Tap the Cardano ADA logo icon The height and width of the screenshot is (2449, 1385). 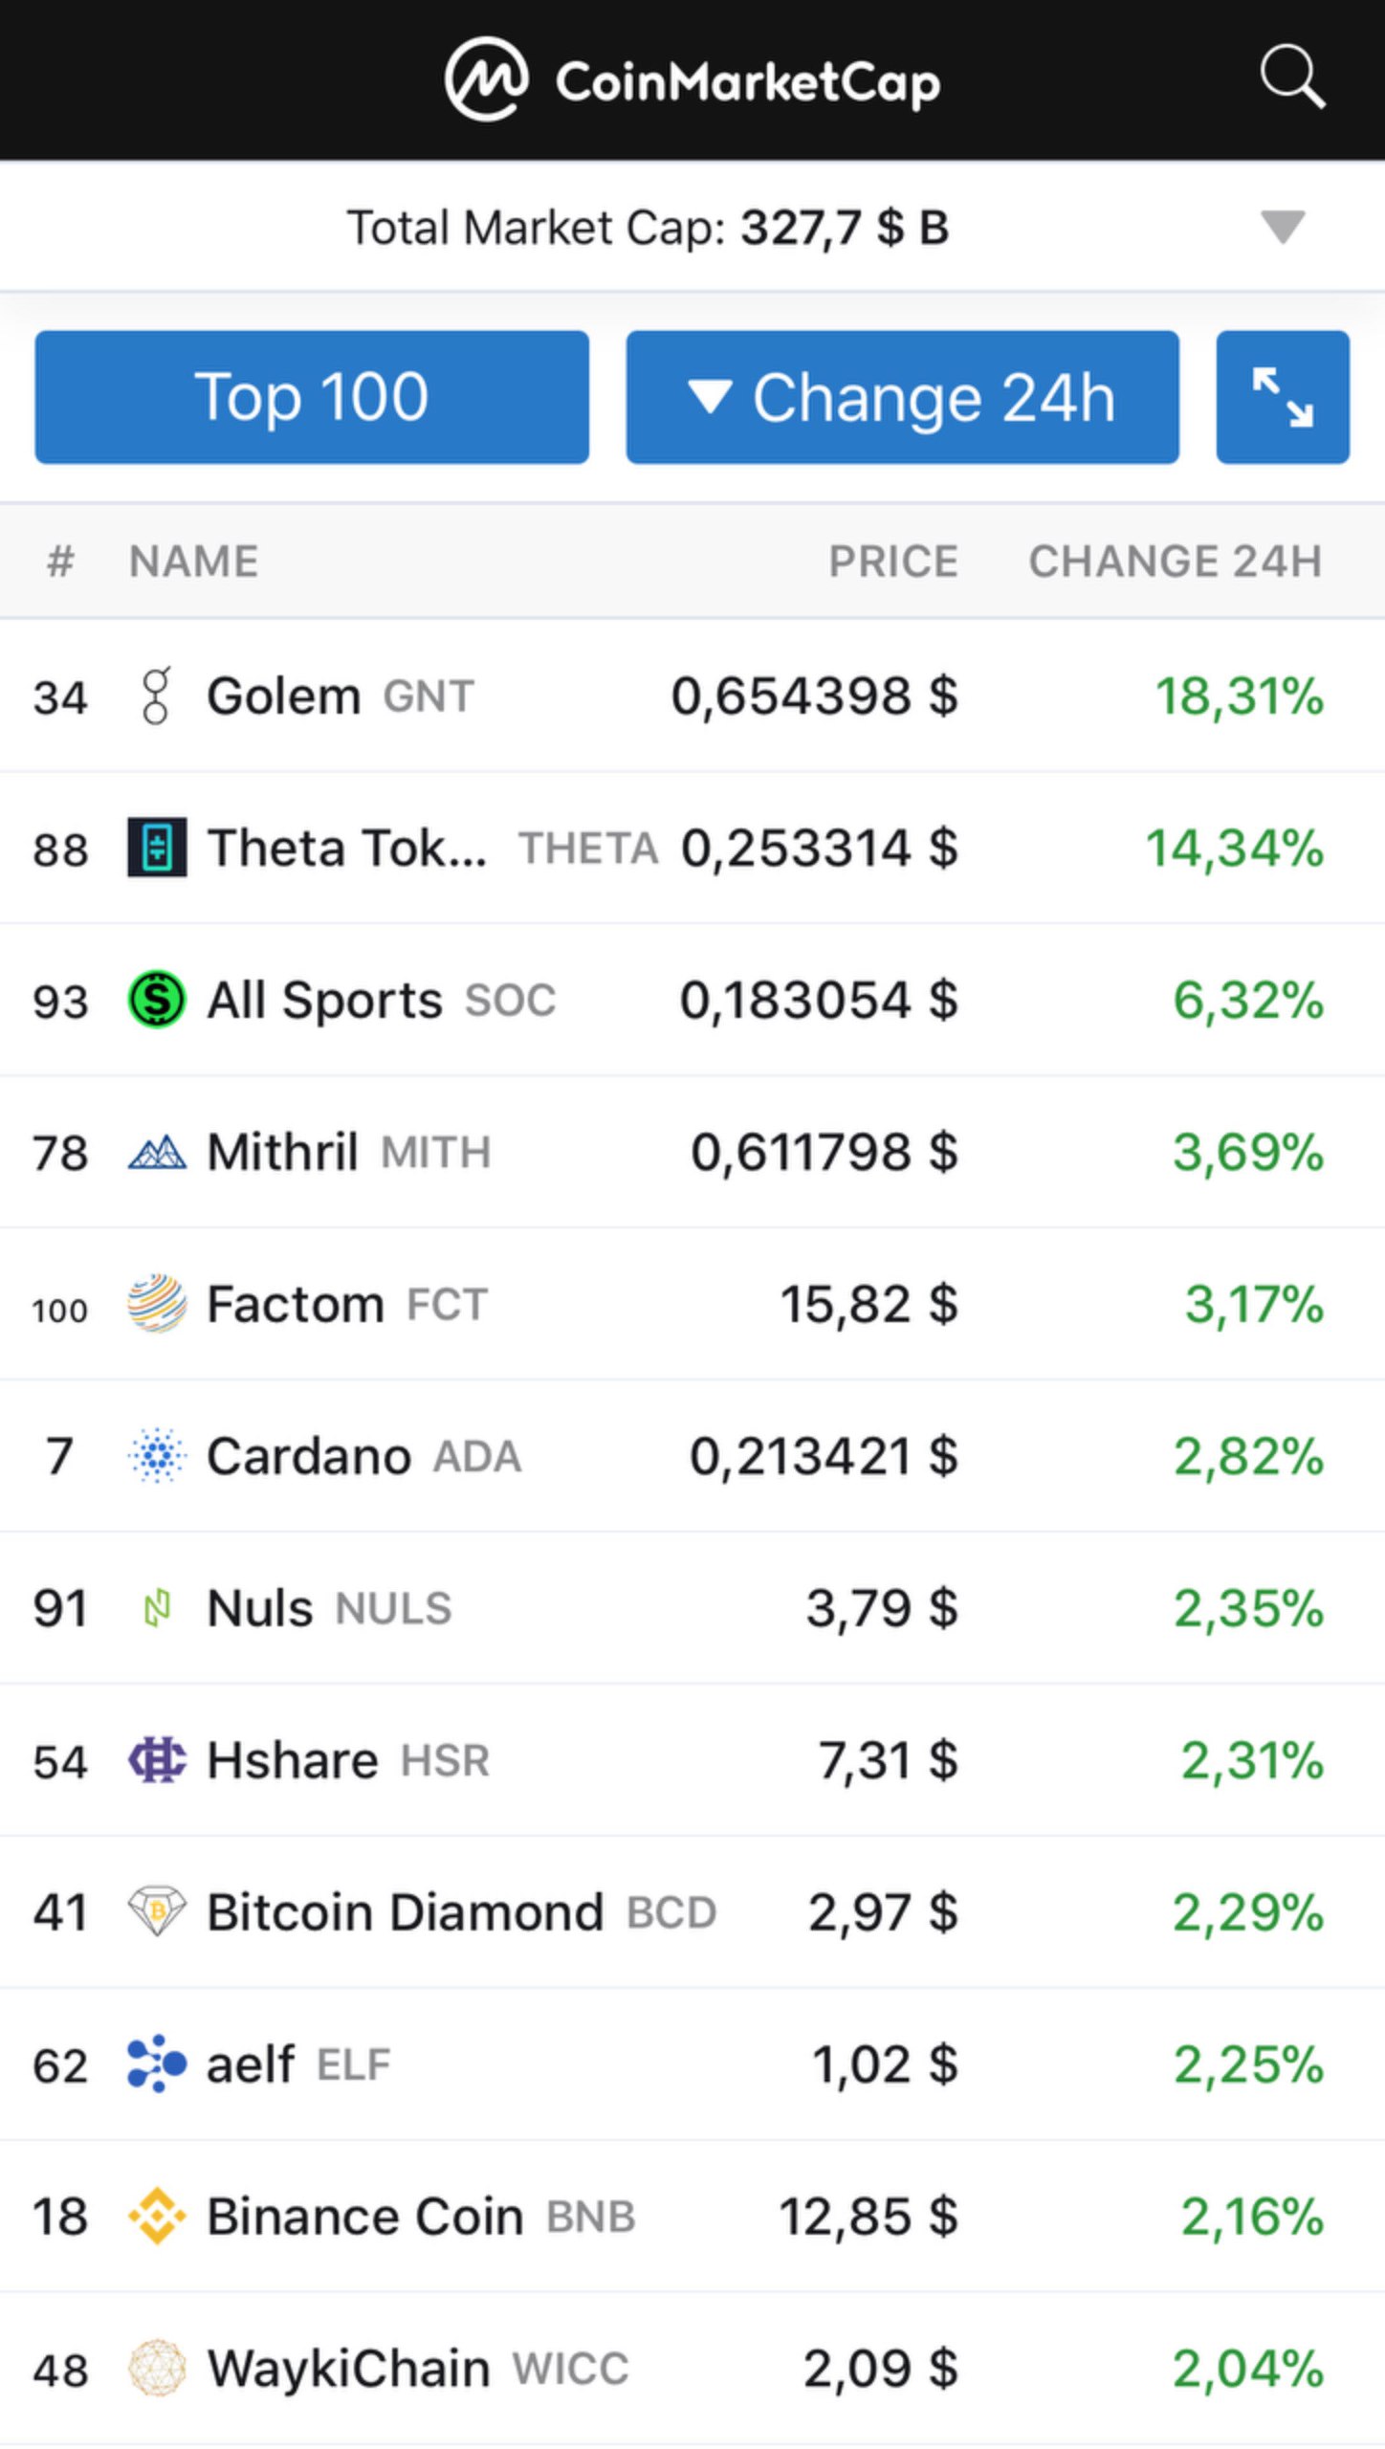coord(157,1456)
